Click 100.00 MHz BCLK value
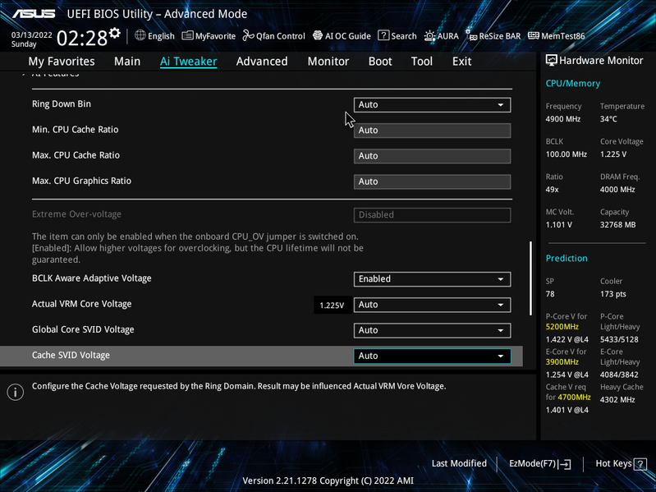 point(566,154)
